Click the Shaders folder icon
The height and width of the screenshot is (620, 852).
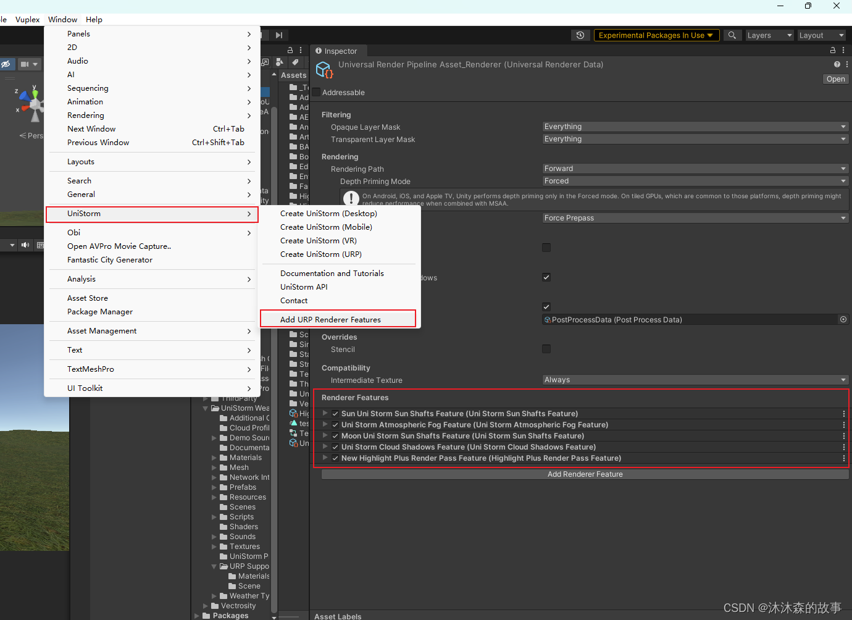[223, 527]
